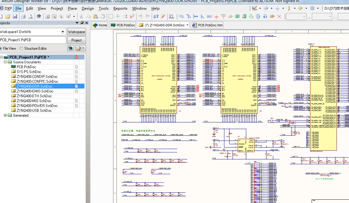The width and height of the screenshot is (349, 203).
Task: Place a No ERC red cross marker
Action: point(279,16)
